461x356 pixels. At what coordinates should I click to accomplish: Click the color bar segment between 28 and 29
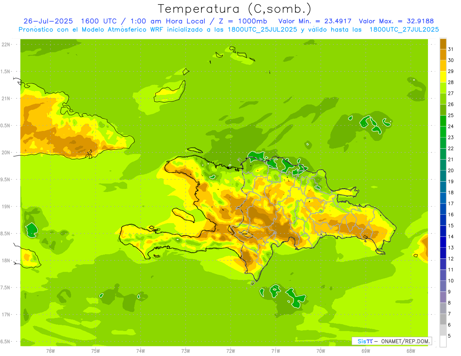tap(443, 77)
